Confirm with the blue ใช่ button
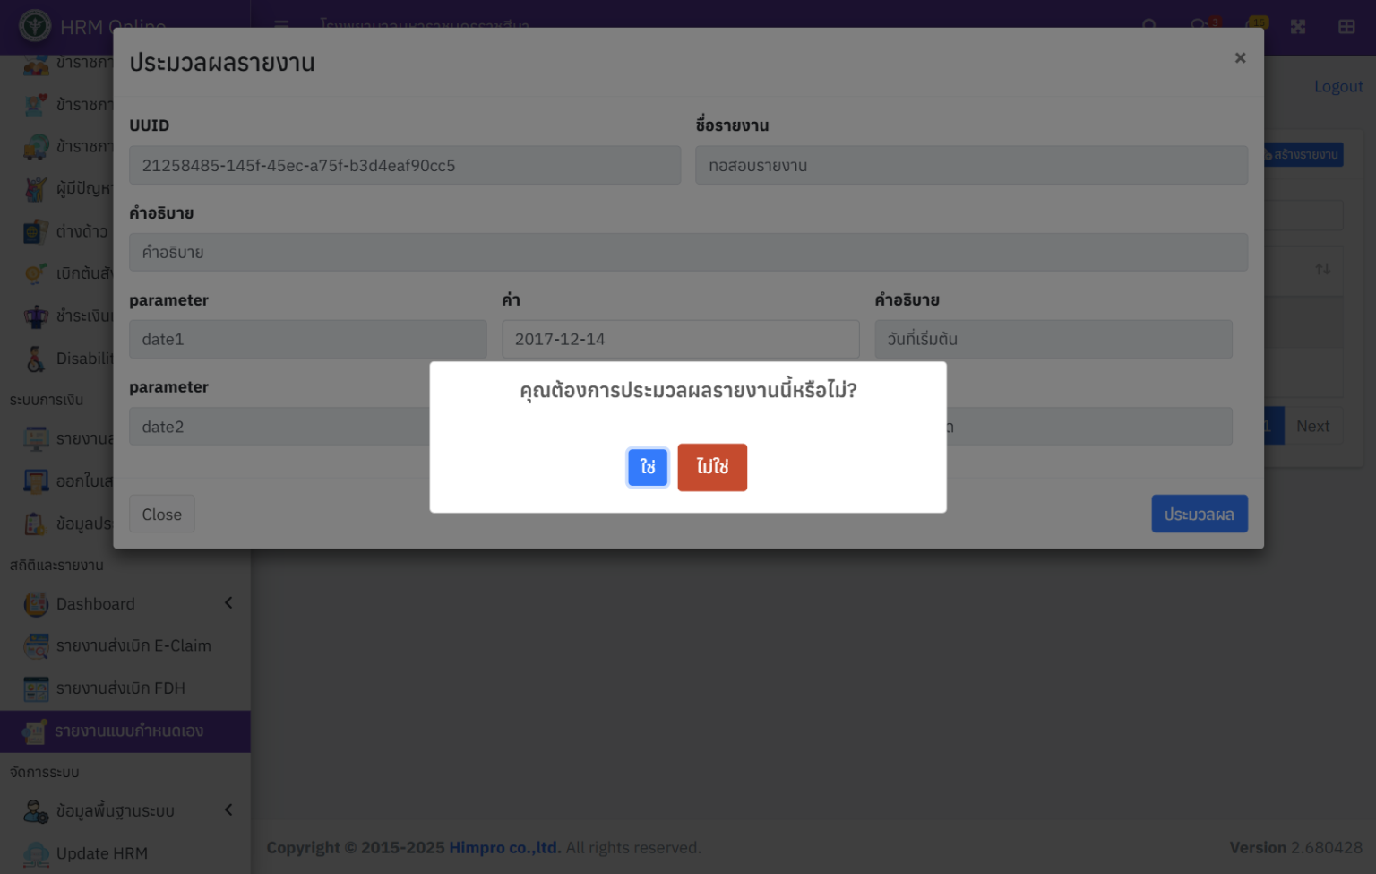1376x874 pixels. click(647, 467)
